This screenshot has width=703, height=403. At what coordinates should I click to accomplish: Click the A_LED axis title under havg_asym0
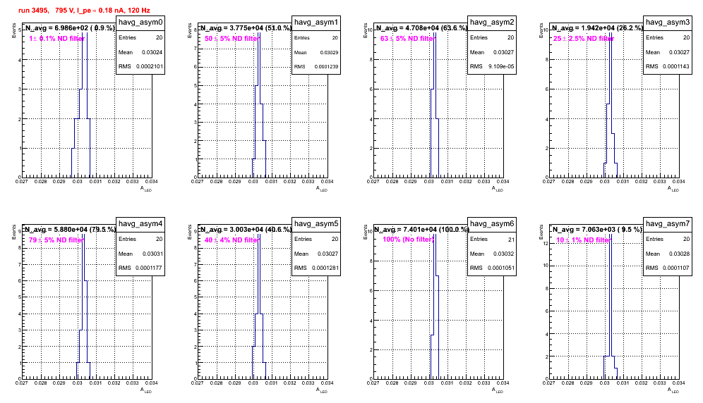pyautogui.click(x=146, y=189)
